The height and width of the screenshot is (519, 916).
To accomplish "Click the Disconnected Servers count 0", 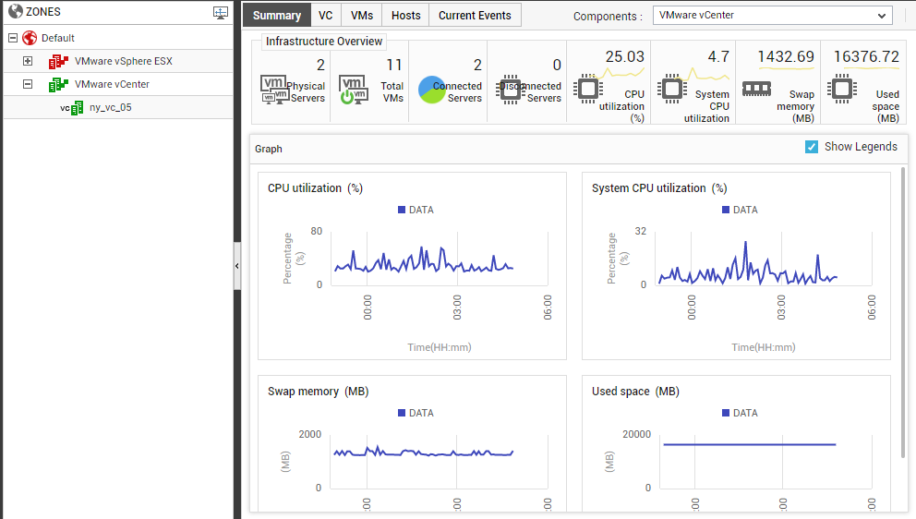I will point(557,65).
